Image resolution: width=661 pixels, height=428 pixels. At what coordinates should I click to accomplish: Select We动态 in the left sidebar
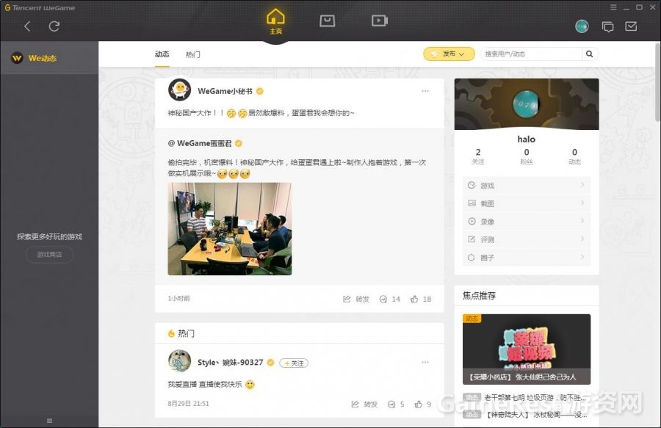(49, 58)
